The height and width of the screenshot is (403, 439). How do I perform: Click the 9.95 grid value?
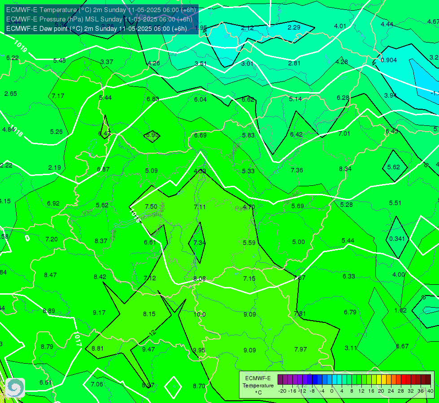tap(199, 350)
